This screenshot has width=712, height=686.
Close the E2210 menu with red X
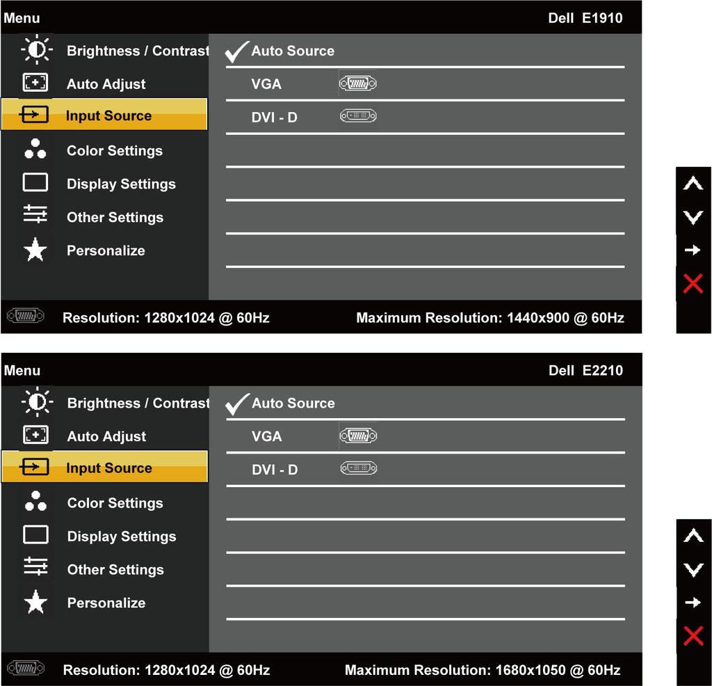click(693, 636)
